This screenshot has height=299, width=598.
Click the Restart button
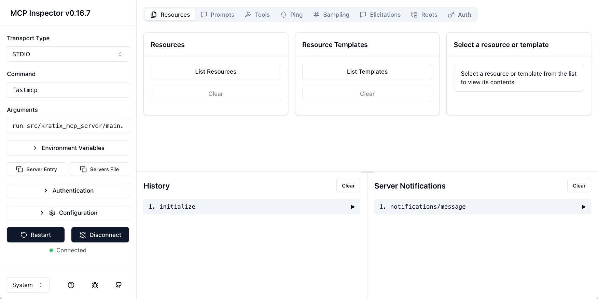coord(36,235)
